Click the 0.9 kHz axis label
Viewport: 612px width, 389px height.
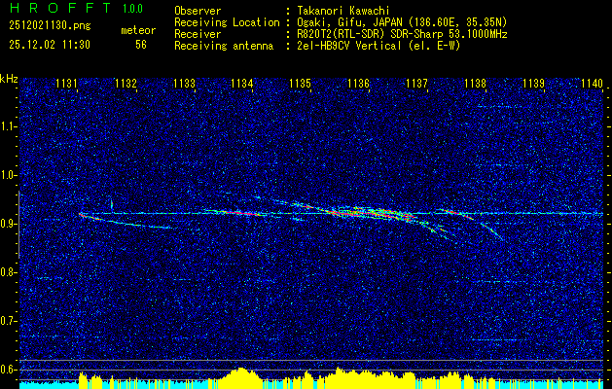pyautogui.click(x=7, y=224)
